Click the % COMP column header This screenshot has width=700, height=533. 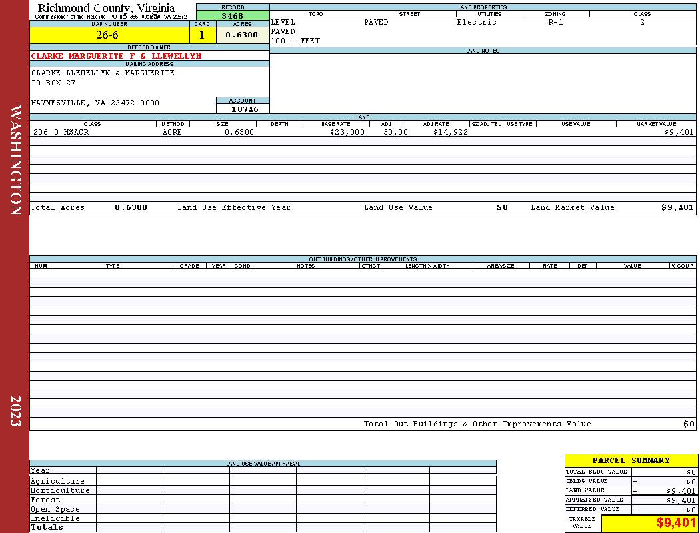coord(683,266)
